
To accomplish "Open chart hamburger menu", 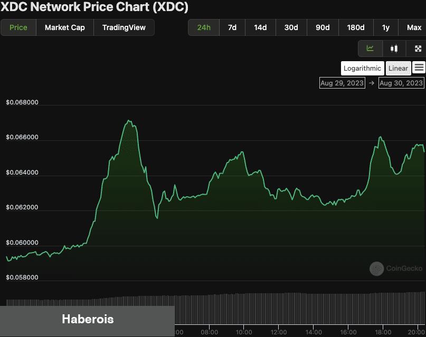I will coord(419,68).
